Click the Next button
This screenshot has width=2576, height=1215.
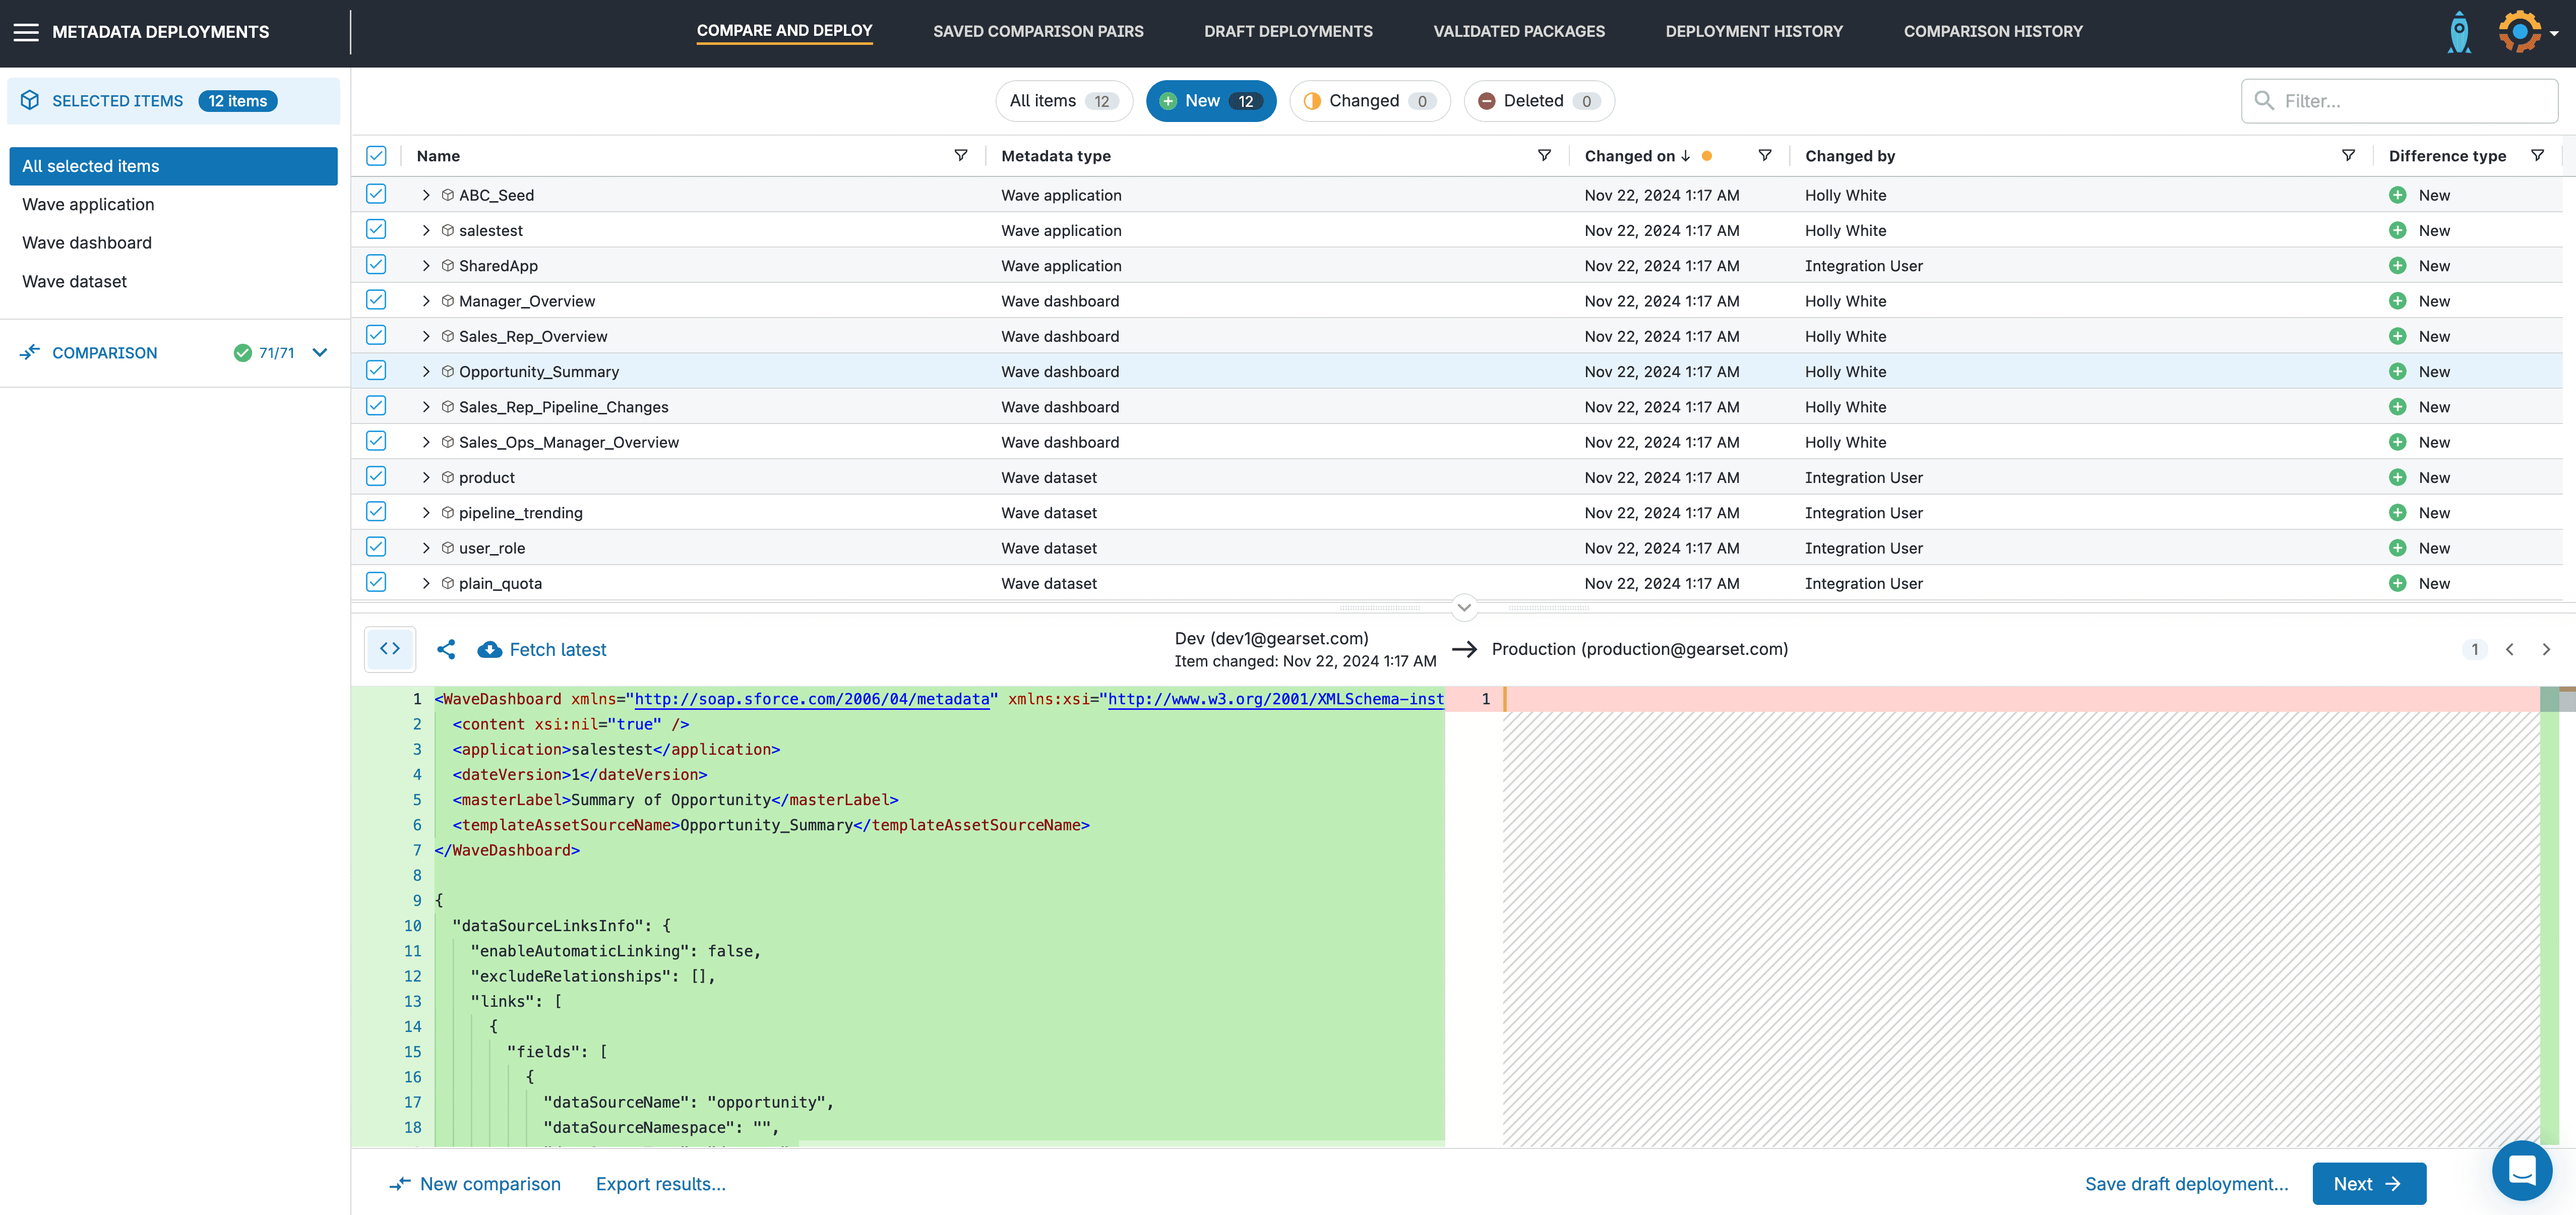pos(2368,1184)
